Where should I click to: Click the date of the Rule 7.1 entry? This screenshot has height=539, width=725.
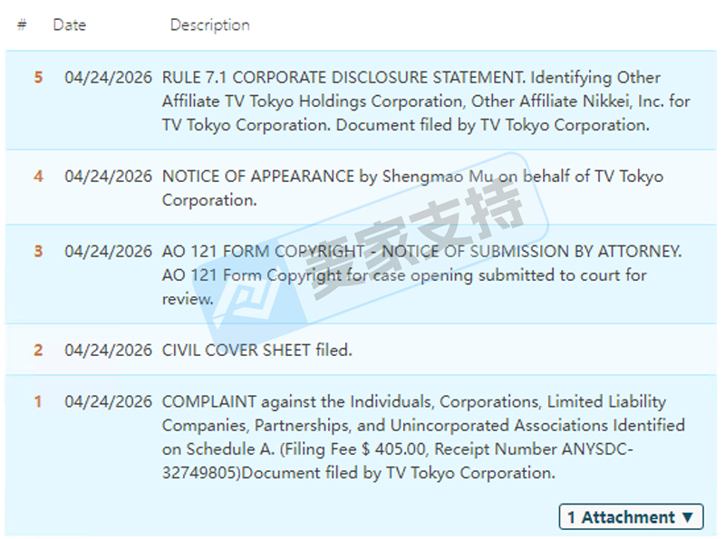coord(108,78)
